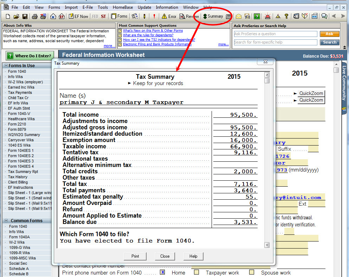Click the small bell toolbar icon

(278, 16)
